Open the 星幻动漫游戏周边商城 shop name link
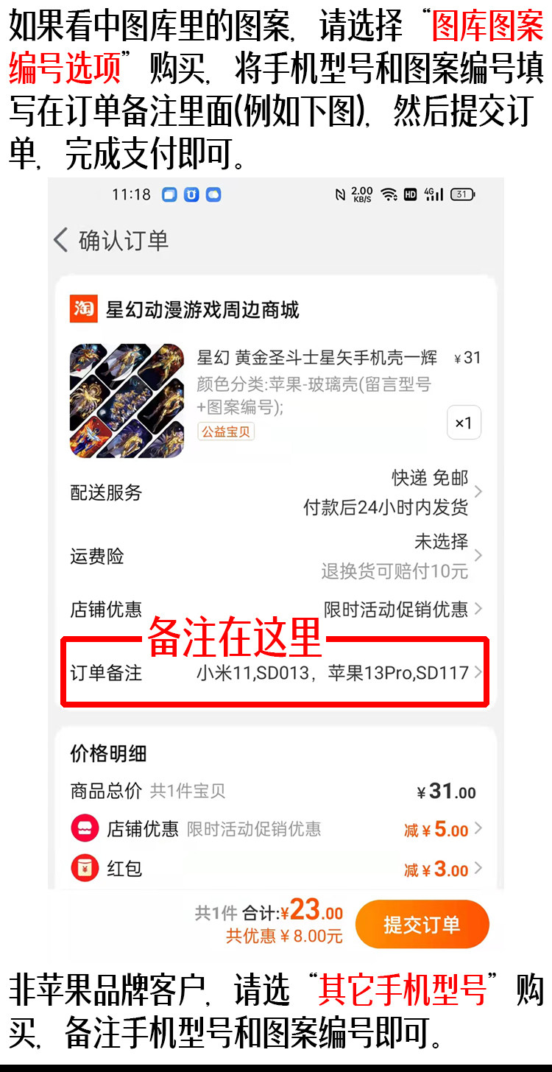Image resolution: width=552 pixels, height=1072 pixels. point(202,310)
